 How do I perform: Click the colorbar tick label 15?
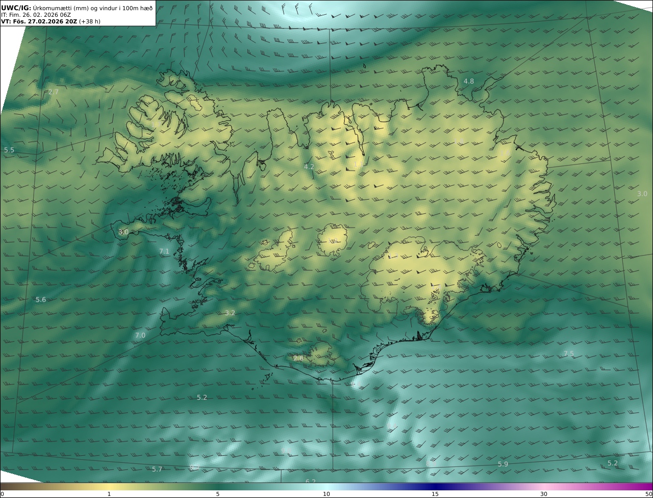click(x=435, y=494)
